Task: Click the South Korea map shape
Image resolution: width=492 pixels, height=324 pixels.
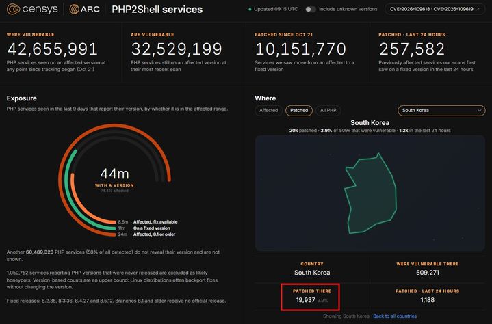Action: point(370,194)
